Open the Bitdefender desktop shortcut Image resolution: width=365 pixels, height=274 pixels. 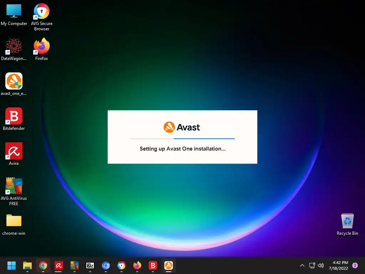click(14, 119)
